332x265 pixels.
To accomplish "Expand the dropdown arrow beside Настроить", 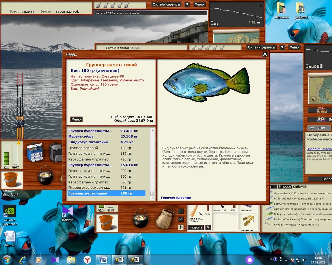I will coord(208,227).
